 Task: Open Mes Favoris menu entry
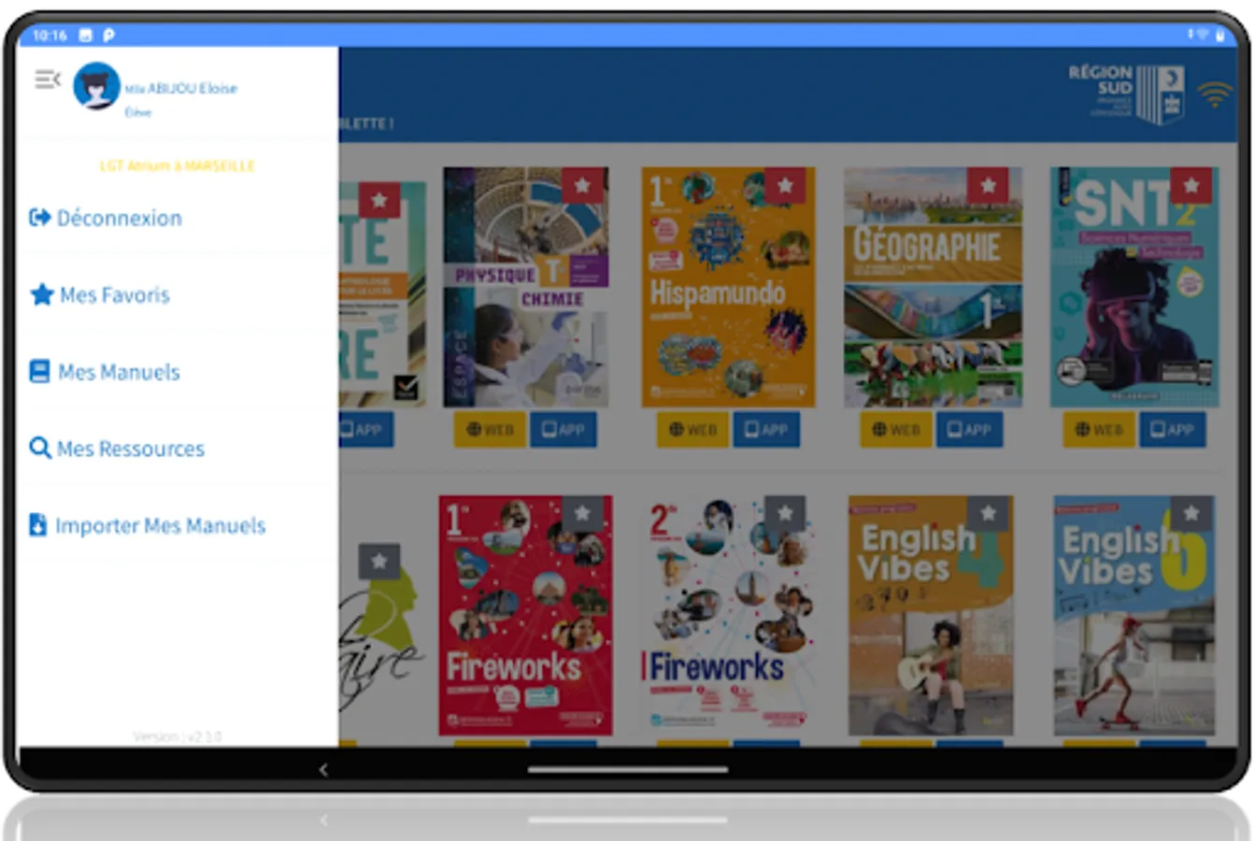pyautogui.click(x=100, y=295)
